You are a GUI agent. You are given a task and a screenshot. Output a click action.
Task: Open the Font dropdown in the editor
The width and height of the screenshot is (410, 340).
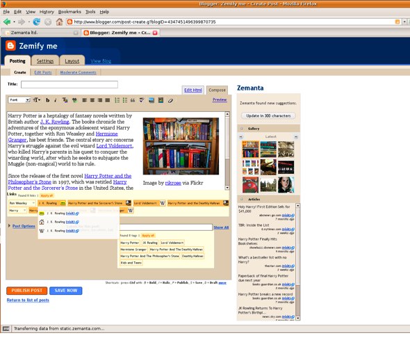(19, 100)
